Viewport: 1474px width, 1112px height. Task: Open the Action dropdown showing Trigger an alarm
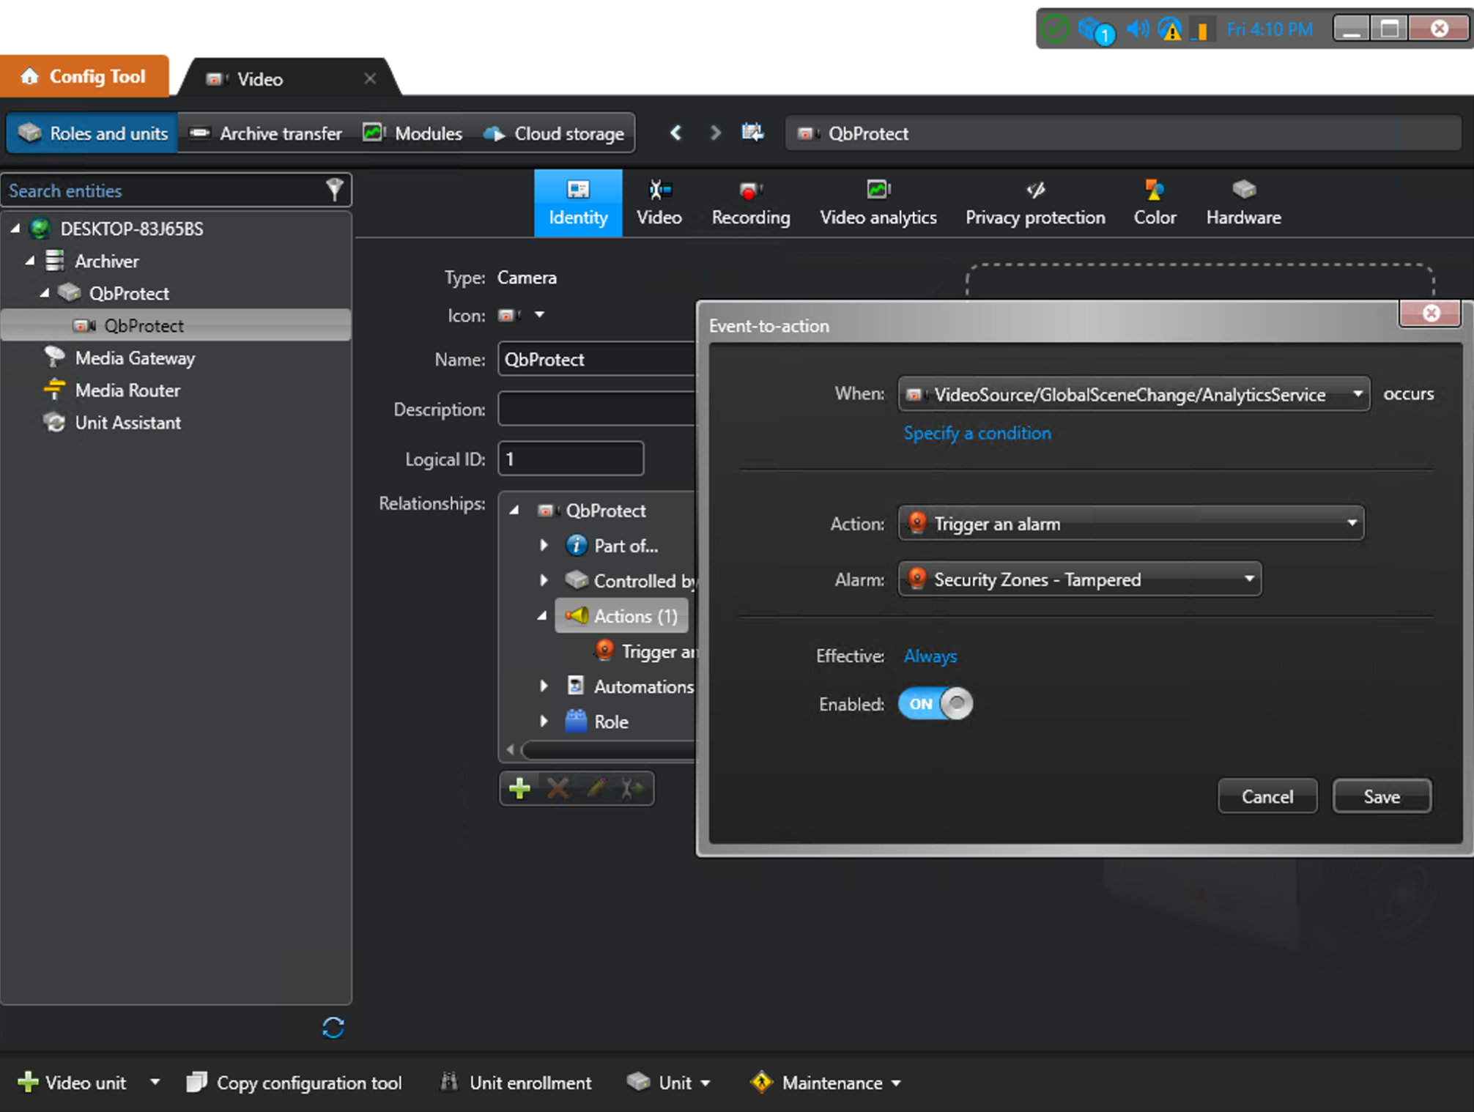coord(1131,523)
